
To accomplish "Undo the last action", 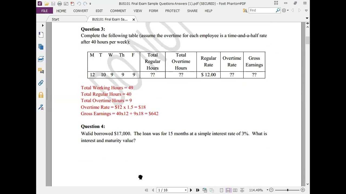I will (79, 4).
